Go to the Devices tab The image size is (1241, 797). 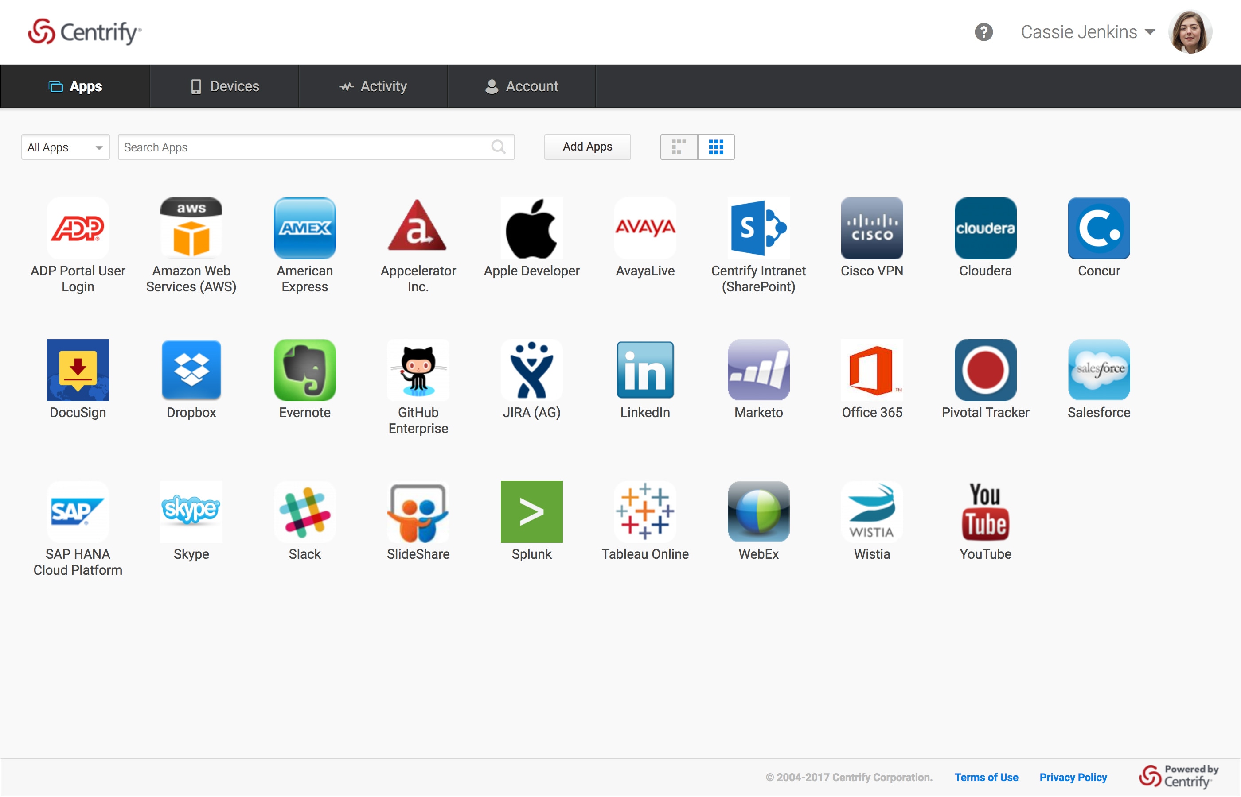(224, 86)
